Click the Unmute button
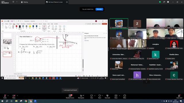Screen dimensions: 184x103 coord(99,9)
